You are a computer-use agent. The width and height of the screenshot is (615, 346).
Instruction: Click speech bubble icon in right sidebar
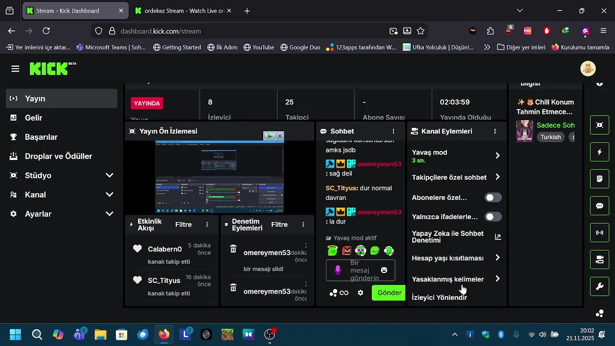(x=600, y=206)
